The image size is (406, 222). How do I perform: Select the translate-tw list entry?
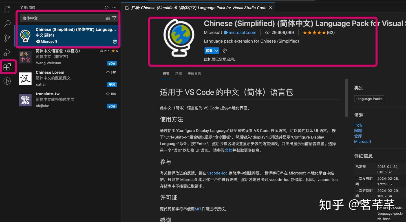68,100
